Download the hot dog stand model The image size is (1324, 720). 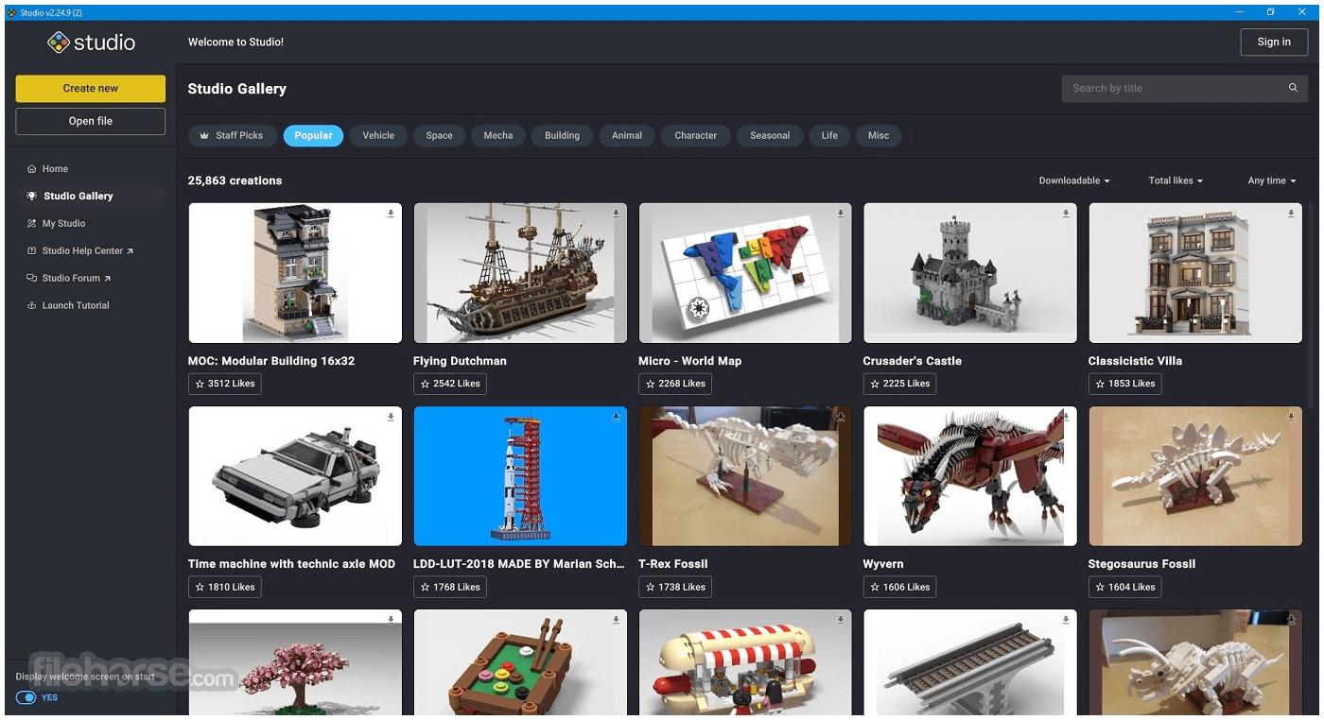click(x=841, y=620)
